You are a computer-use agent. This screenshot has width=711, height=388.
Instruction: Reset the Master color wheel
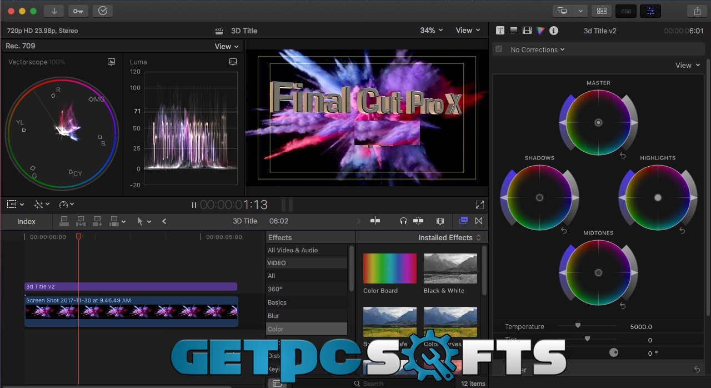point(623,156)
